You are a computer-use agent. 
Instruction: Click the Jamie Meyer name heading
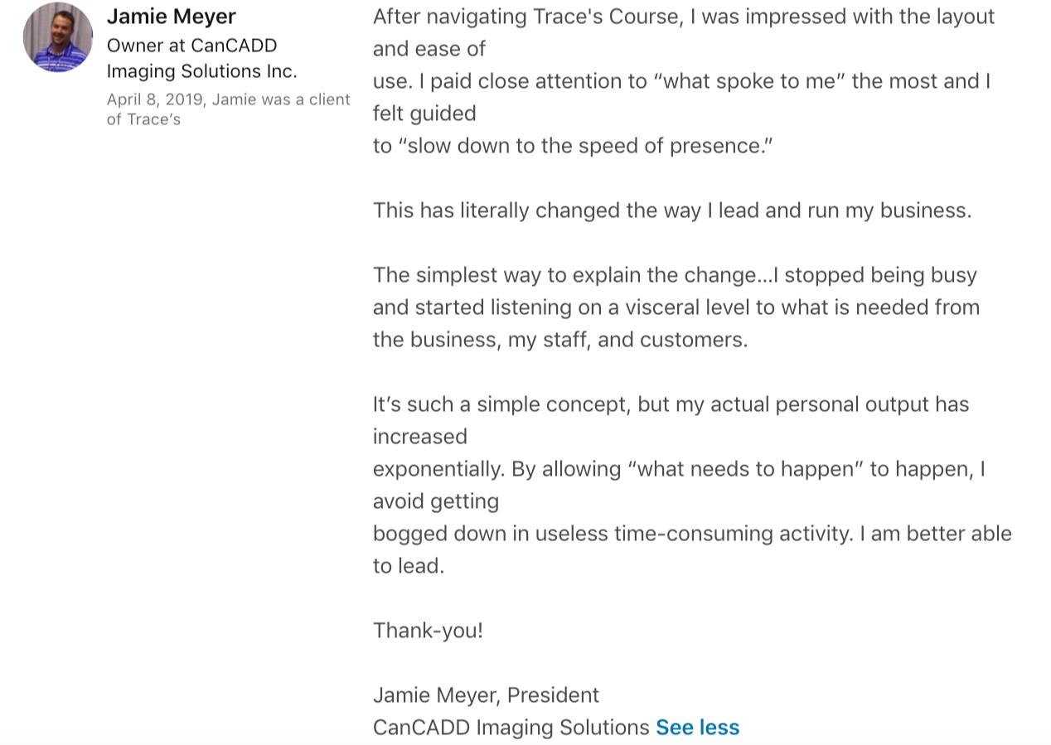[171, 17]
